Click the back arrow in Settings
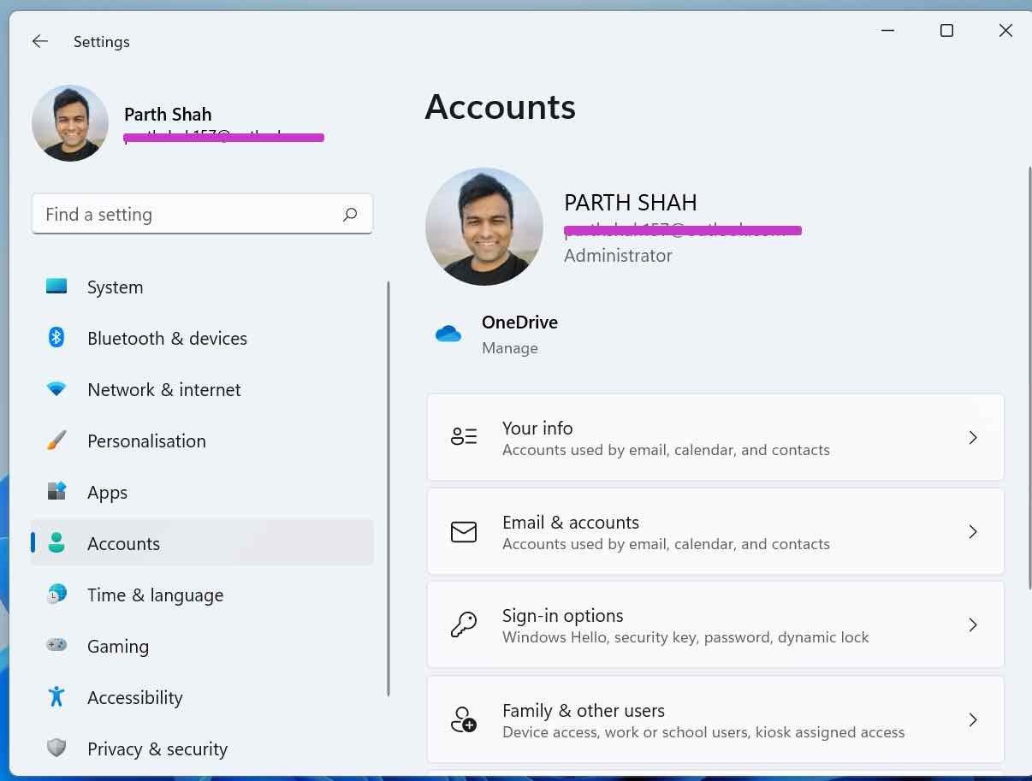Screen dimensions: 1032x781 click(x=40, y=41)
